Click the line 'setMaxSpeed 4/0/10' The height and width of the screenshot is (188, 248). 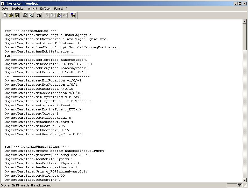[x=39, y=89]
